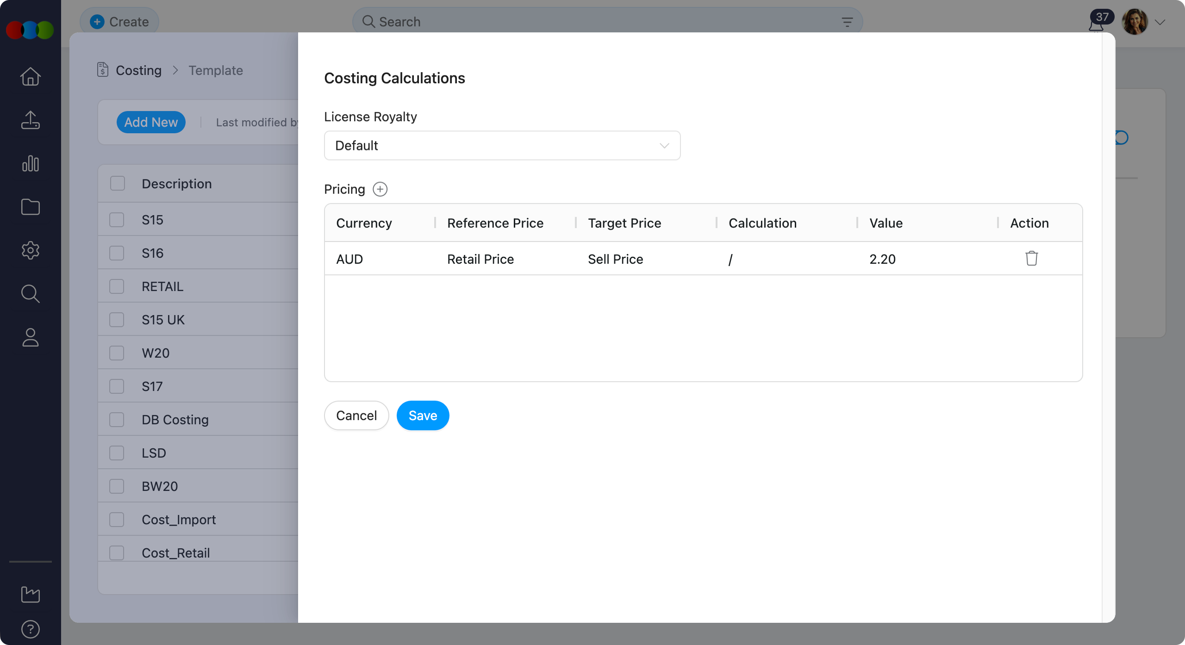
Task: Expand the account menu via the avatar chevron
Action: [1160, 22]
